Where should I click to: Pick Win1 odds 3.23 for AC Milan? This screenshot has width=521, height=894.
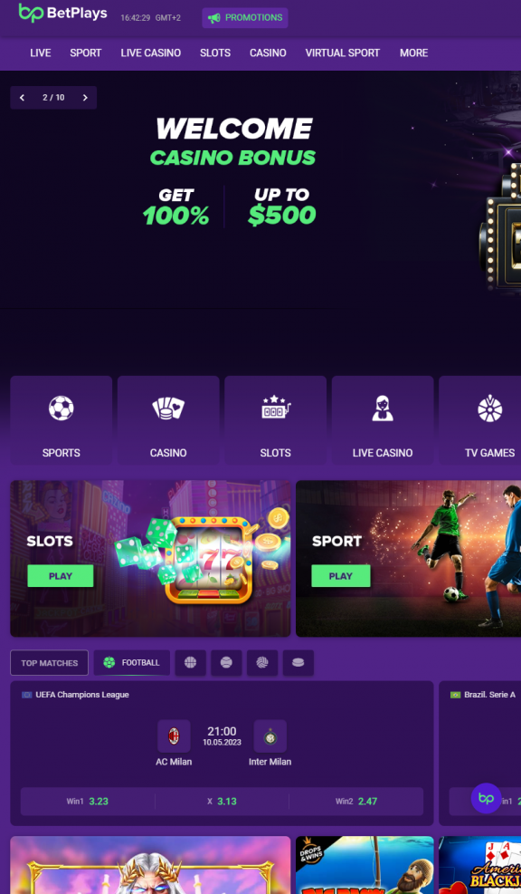tap(88, 801)
